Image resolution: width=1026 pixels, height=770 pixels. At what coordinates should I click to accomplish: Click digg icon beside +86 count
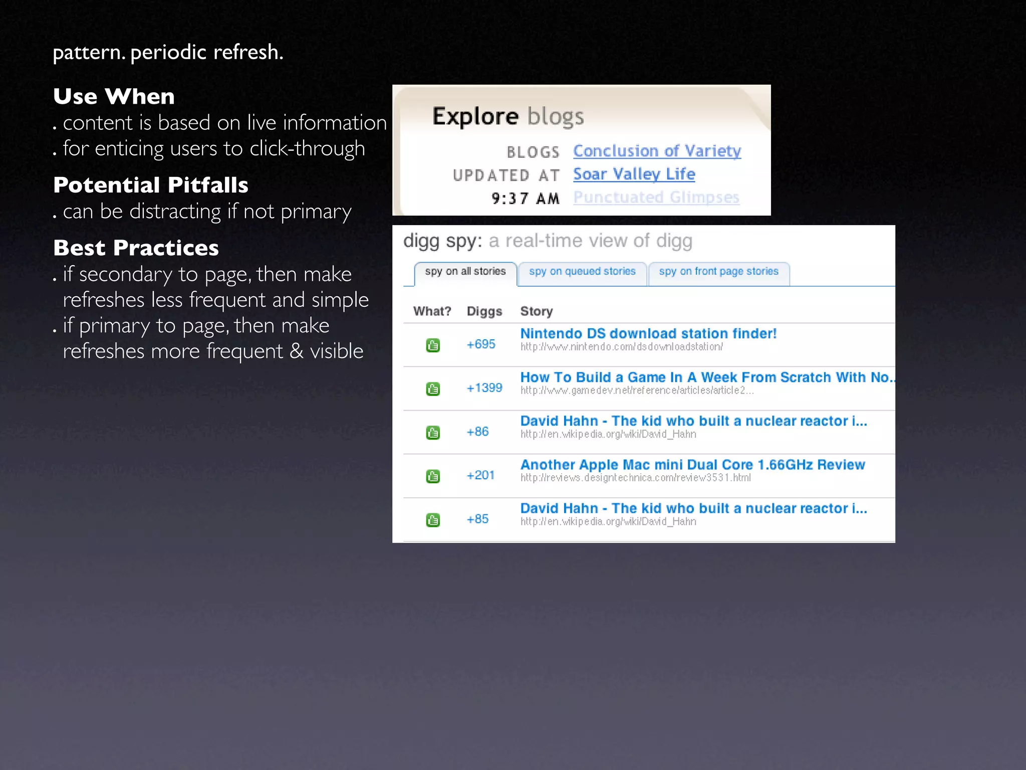(433, 433)
